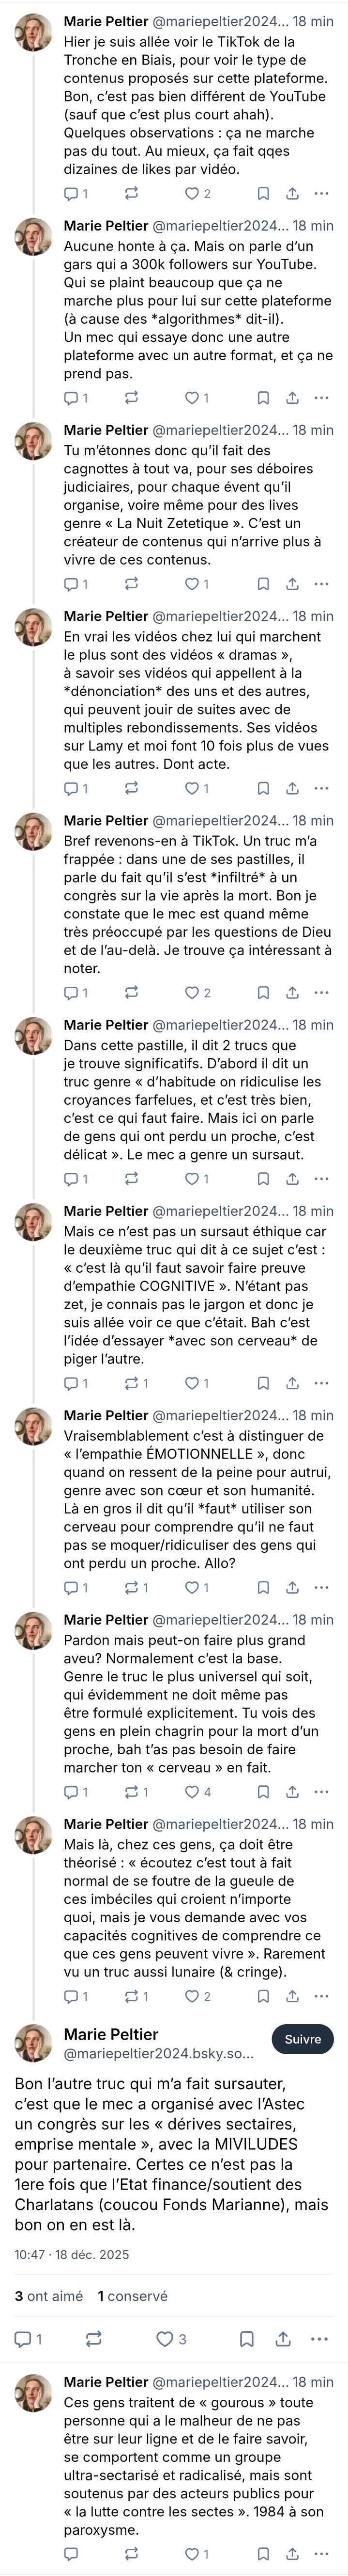Repost the post beginning "Bref revenons-en à TikTok"
Image resolution: width=348 pixels, height=2576 pixels.
coord(131,993)
